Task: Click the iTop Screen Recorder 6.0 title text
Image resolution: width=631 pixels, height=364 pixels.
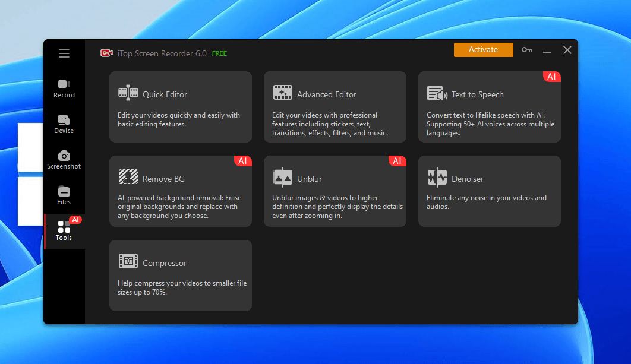Action: coord(162,53)
